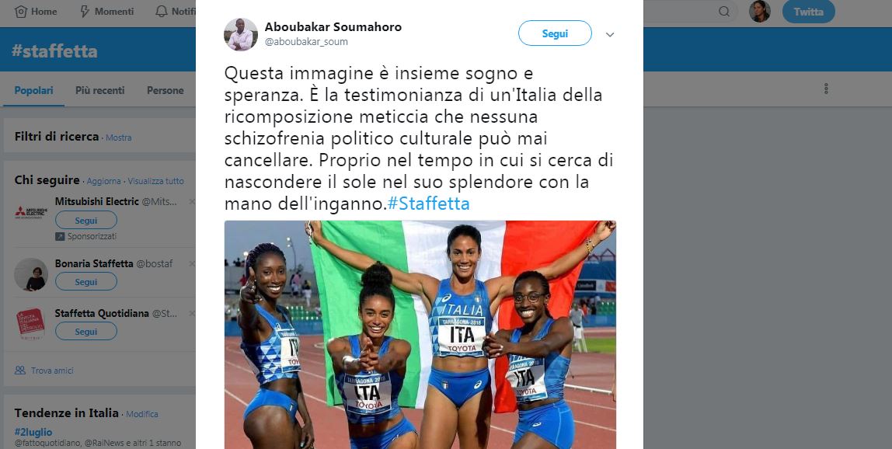The height and width of the screenshot is (449, 892).
Task: Follow Aboubakar Soumahoro with Segui button
Action: (556, 33)
